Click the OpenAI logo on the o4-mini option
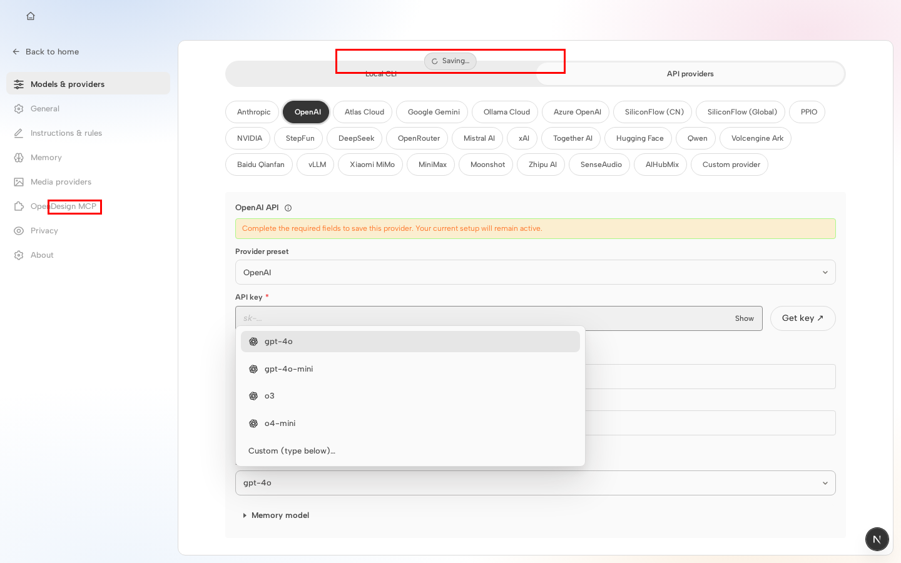This screenshot has height=563, width=901. [253, 424]
